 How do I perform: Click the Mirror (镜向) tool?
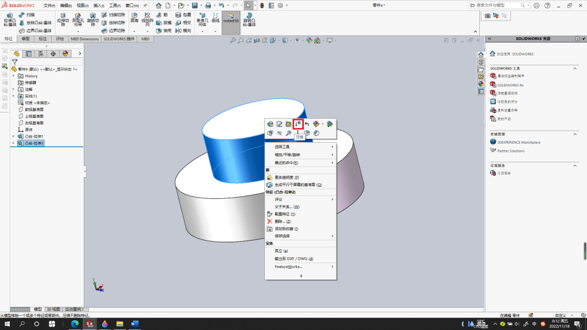coord(183,31)
